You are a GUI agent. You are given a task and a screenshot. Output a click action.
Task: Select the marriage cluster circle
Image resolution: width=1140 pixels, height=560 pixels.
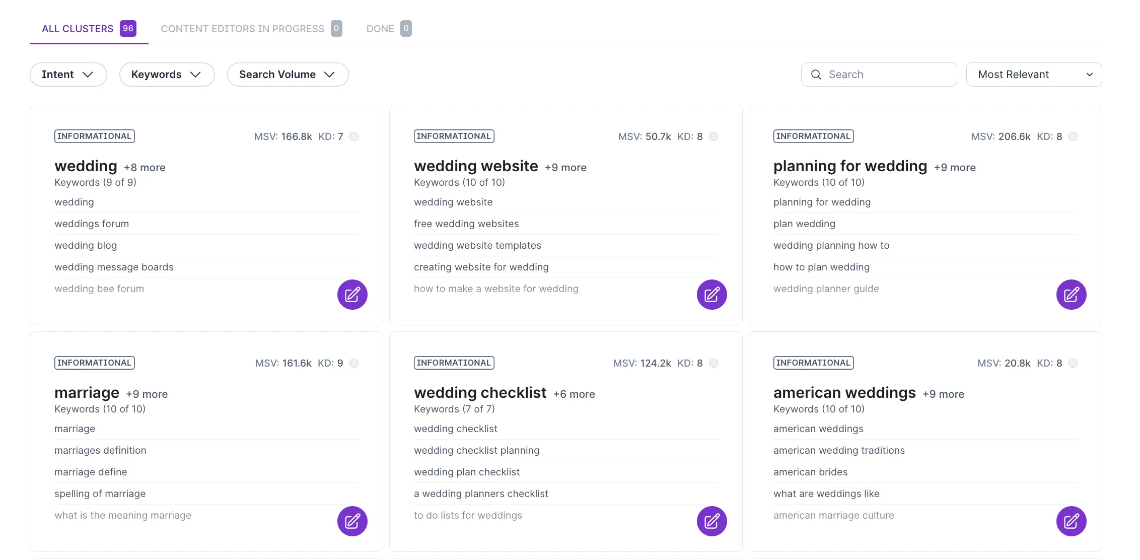[354, 363]
